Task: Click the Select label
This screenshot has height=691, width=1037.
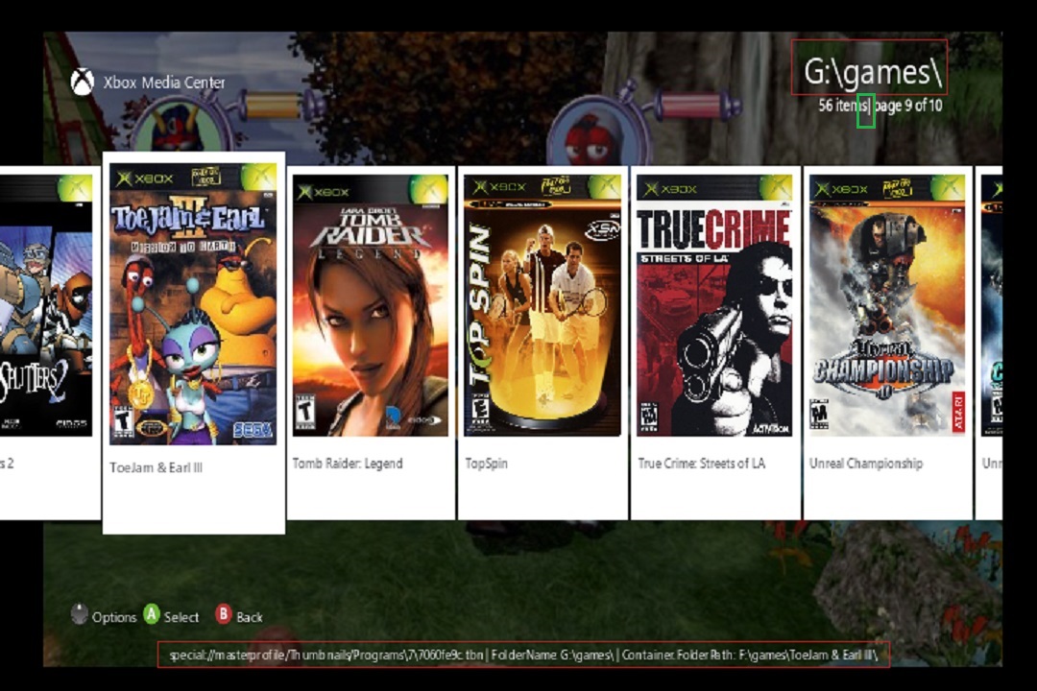Action: (181, 617)
